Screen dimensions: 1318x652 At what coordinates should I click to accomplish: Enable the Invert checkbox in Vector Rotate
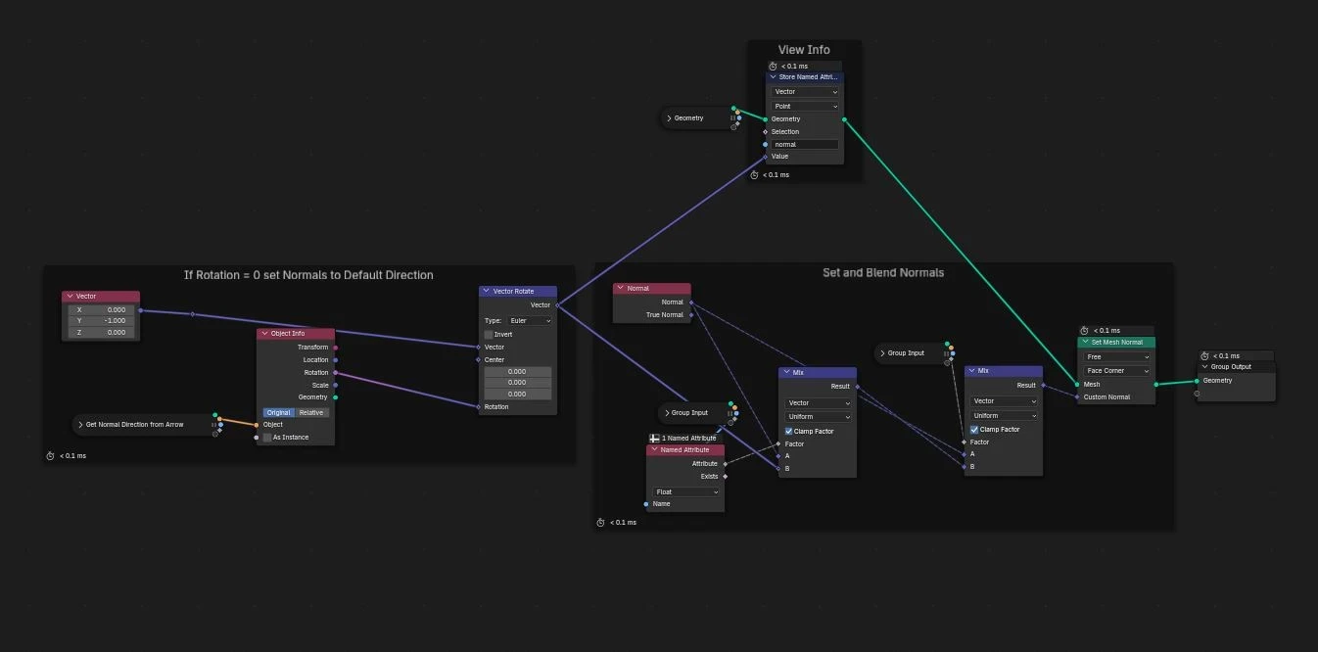[489, 335]
